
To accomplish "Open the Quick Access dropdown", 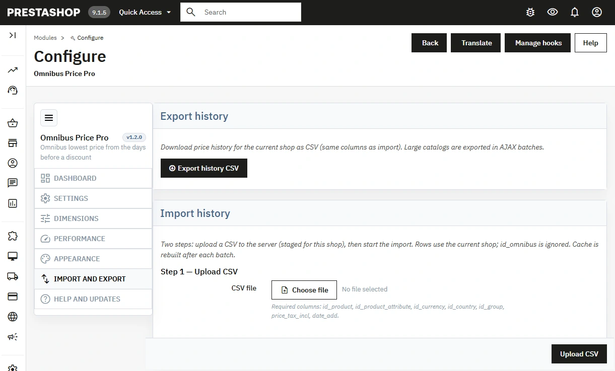I will click(x=145, y=12).
